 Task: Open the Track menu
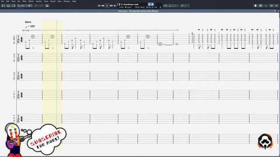tap(14, 1)
